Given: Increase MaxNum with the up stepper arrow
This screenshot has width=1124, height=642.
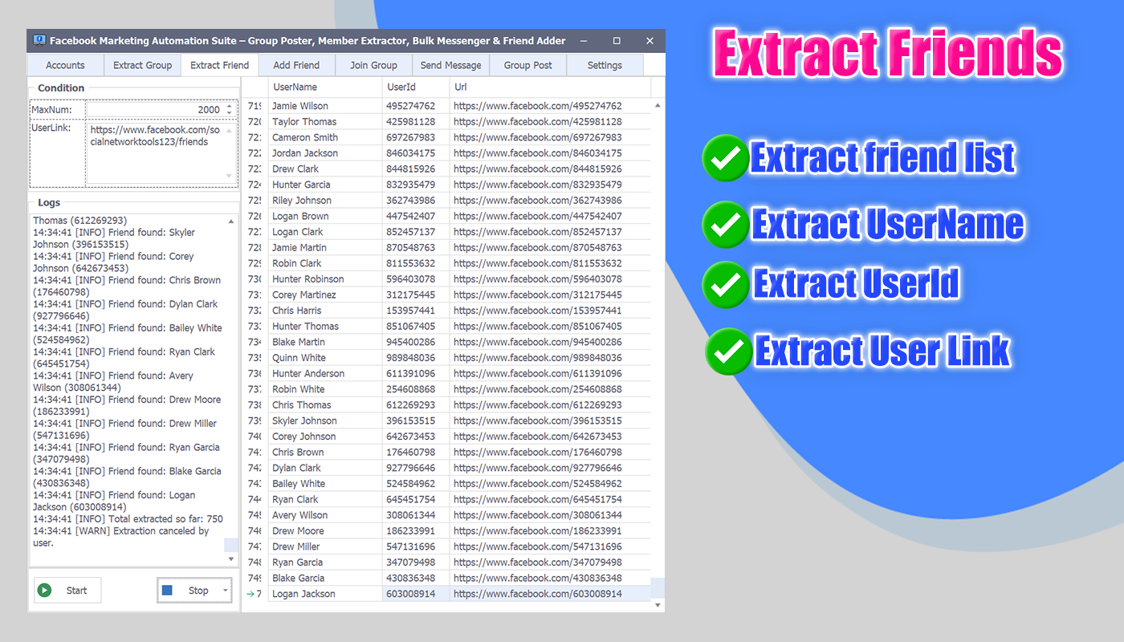Looking at the screenshot, I should pos(230,106).
